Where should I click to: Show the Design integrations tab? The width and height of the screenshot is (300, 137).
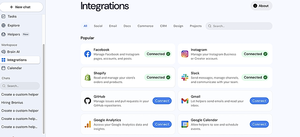[x=178, y=26]
